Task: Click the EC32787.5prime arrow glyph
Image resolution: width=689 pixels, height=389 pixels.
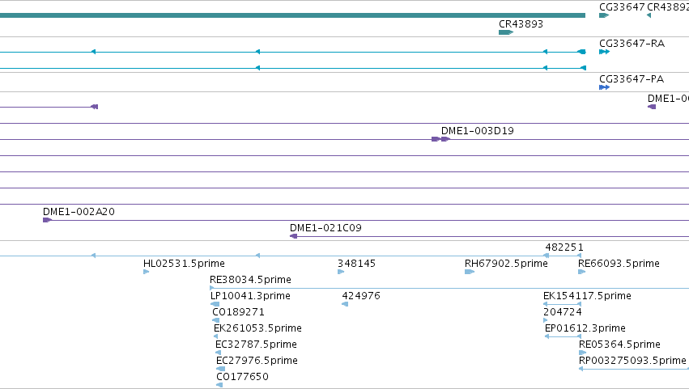Action: pos(218,353)
